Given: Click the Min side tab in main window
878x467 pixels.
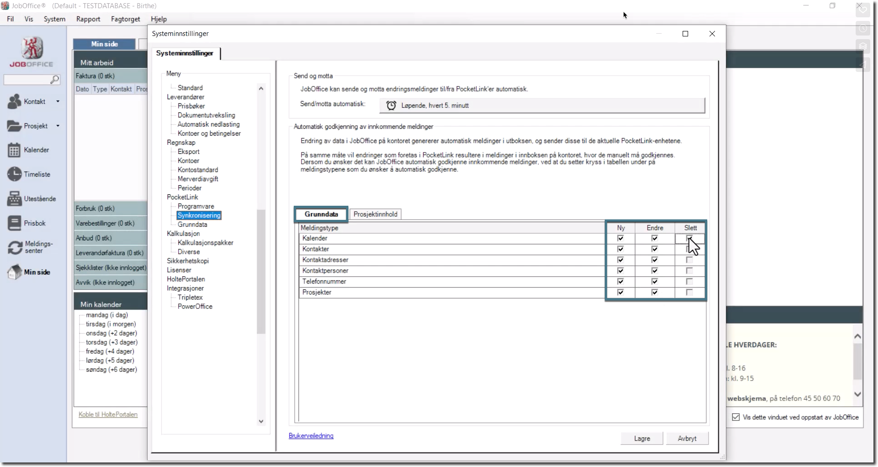Looking at the screenshot, I should (x=104, y=44).
